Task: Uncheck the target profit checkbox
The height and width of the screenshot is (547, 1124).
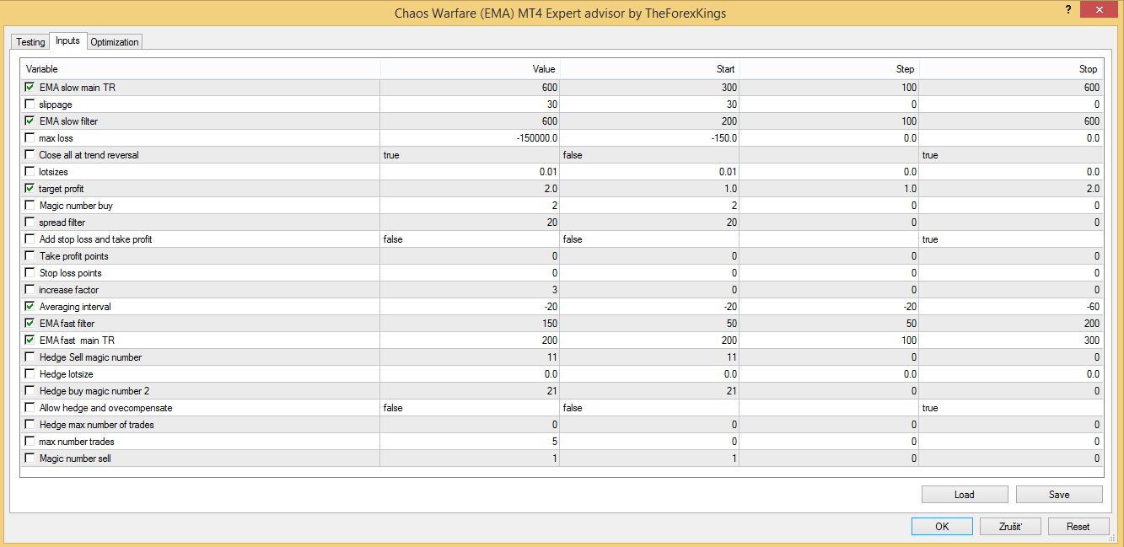Action: (30, 189)
